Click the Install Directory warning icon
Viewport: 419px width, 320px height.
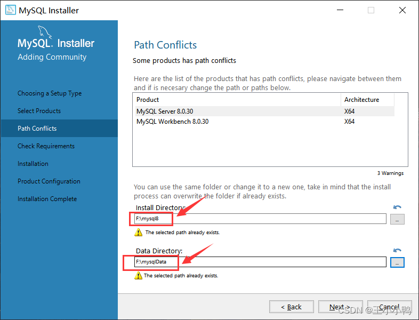coord(139,233)
